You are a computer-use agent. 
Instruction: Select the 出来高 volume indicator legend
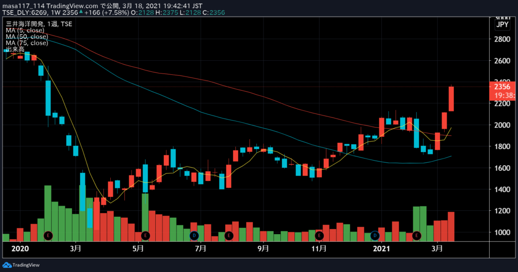(x=15, y=49)
